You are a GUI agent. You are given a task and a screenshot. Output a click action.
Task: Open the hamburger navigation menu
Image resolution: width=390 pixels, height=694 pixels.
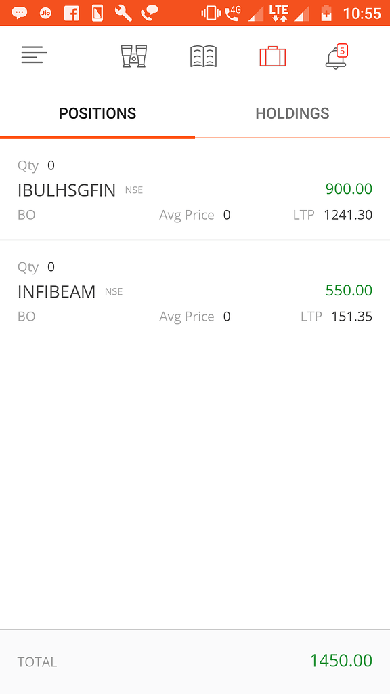point(34,56)
